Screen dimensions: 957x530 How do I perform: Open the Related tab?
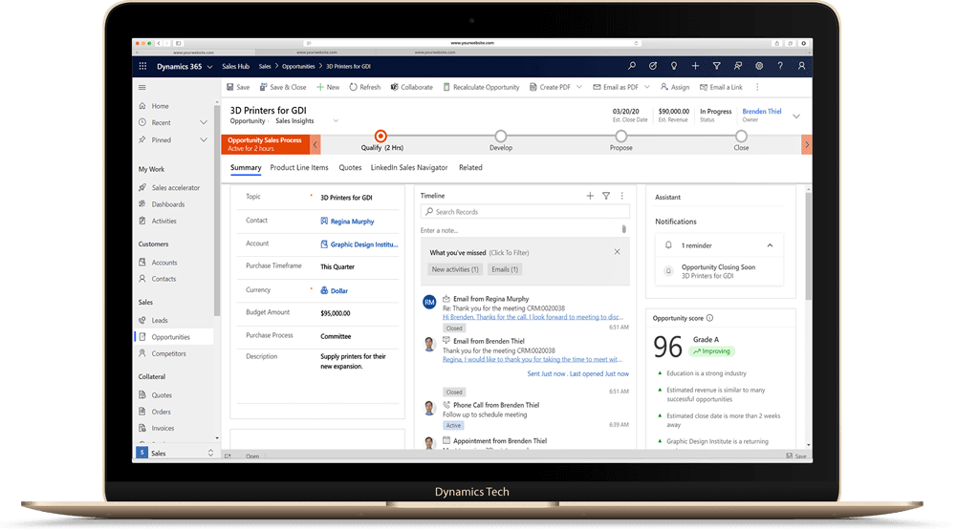pos(470,168)
